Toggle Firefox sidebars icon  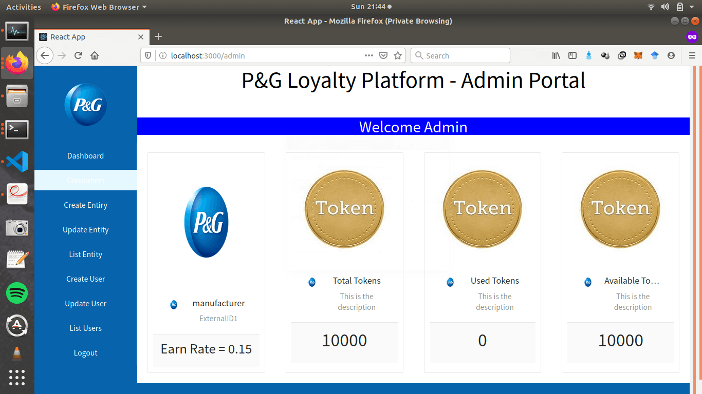click(x=572, y=55)
